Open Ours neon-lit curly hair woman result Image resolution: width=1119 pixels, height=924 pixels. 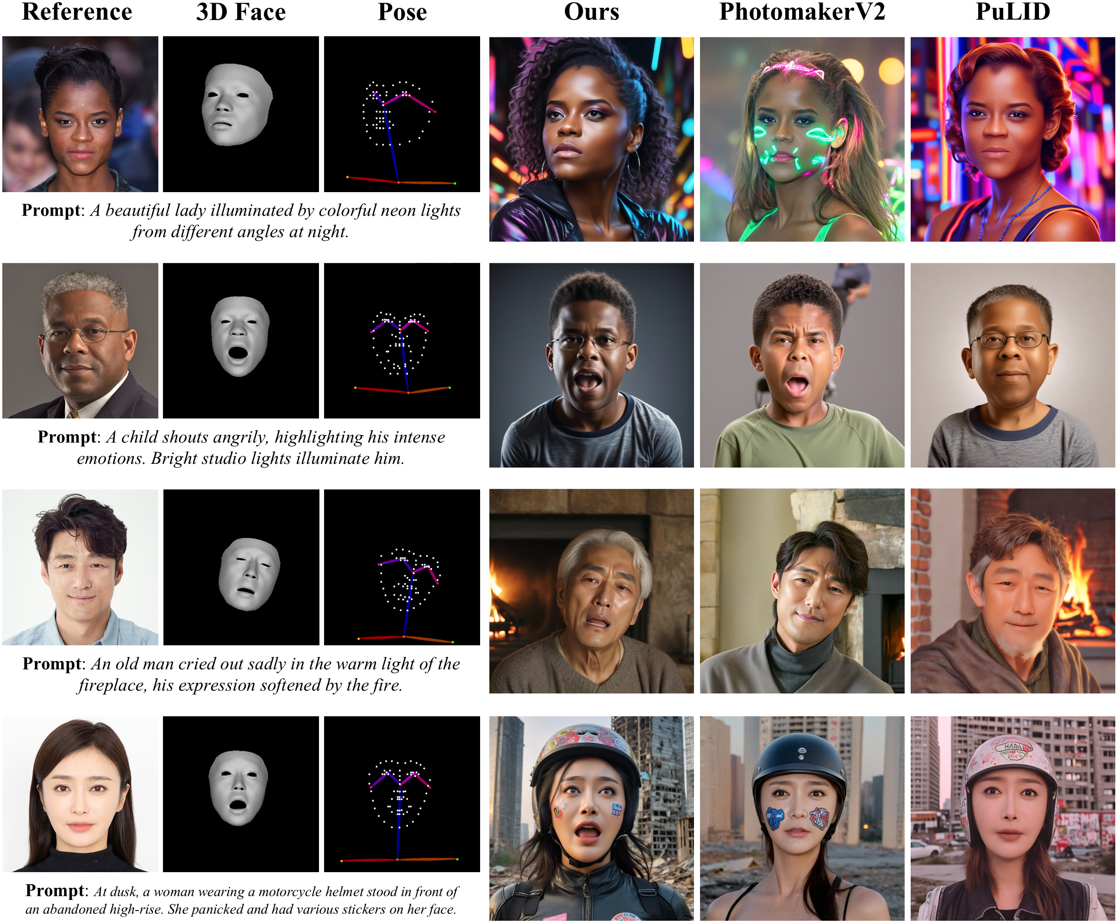[x=591, y=139]
